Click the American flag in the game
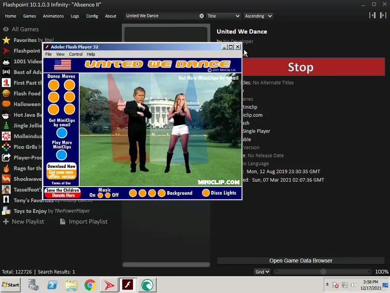 coord(62,65)
